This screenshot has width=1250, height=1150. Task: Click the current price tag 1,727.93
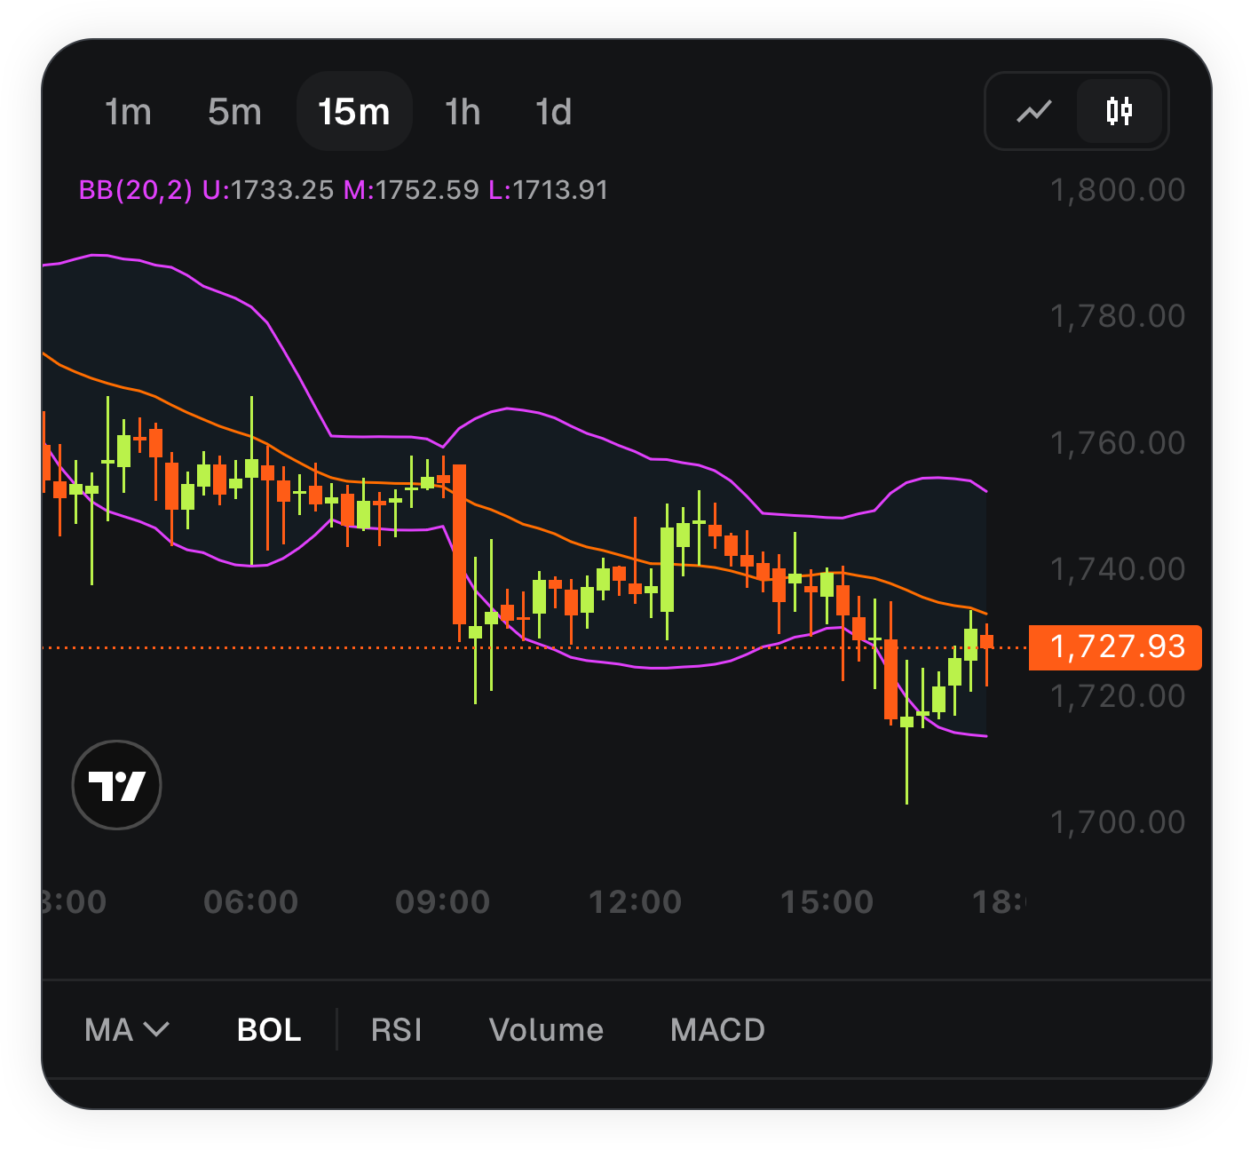tap(1115, 647)
